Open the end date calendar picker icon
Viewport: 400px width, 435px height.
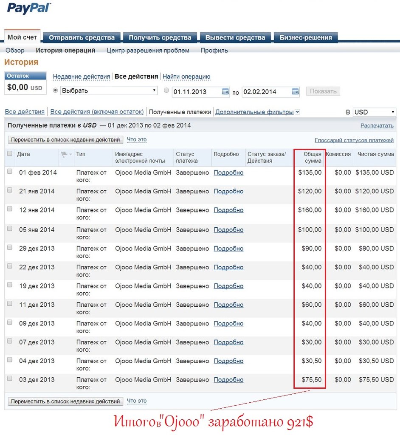click(295, 92)
